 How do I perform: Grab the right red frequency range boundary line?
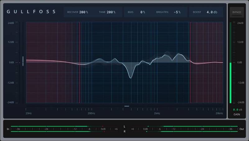(190, 62)
